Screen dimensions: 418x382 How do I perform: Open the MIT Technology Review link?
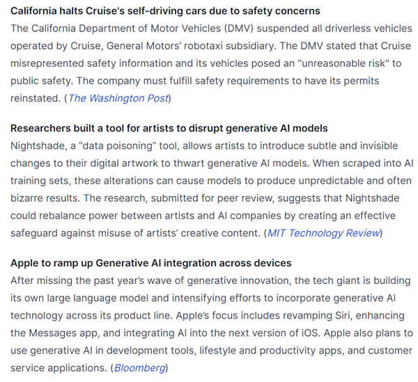coord(323,233)
